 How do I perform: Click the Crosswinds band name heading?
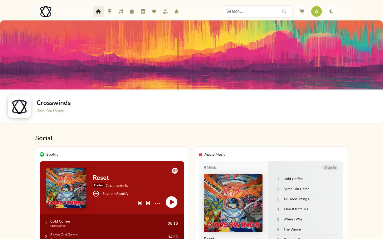[x=54, y=103]
